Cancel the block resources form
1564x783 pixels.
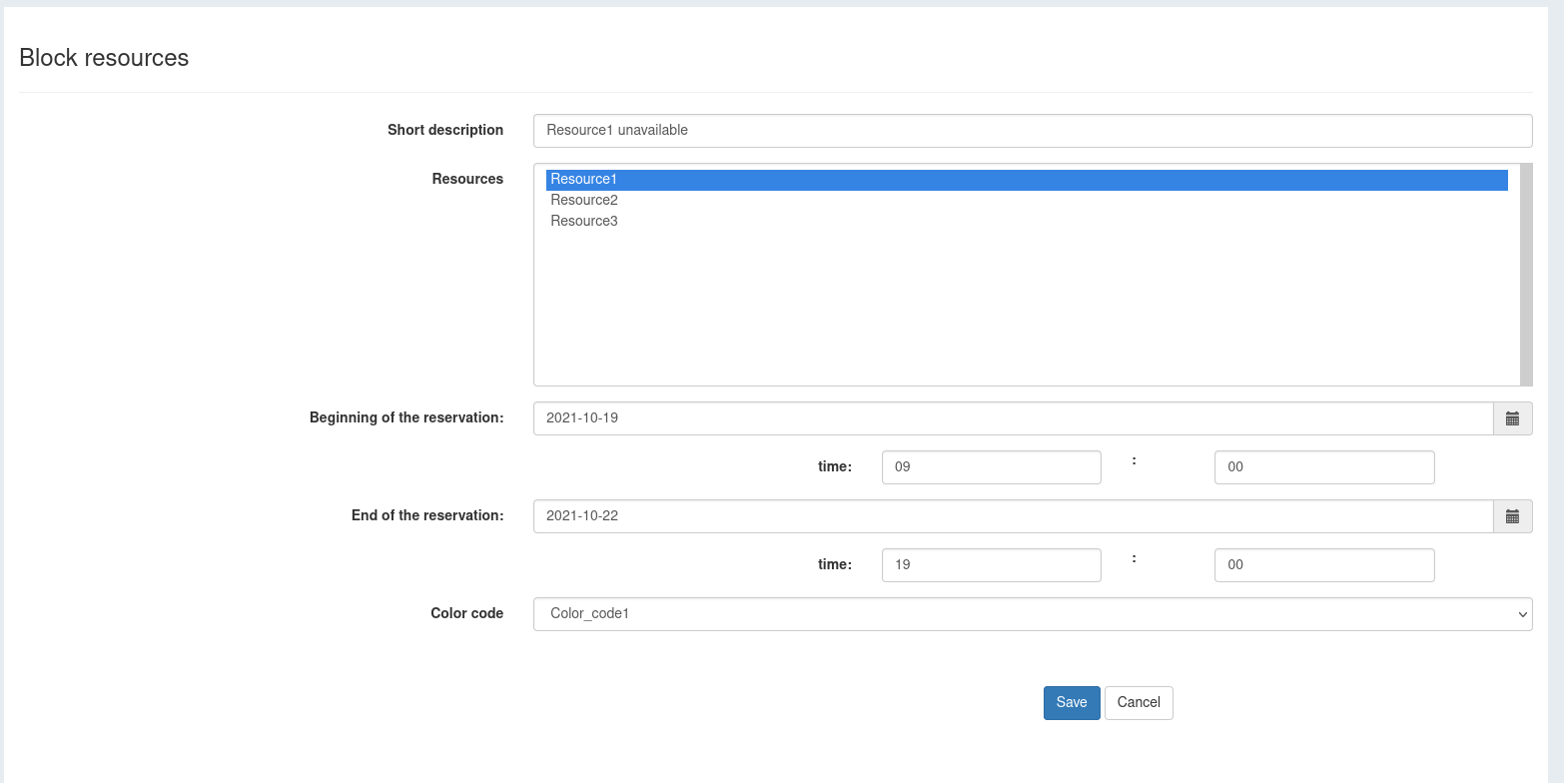click(1139, 703)
